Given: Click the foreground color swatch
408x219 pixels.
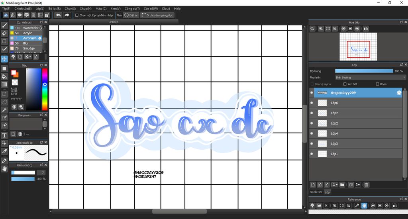Looking at the screenshot, I should pos(14,72).
